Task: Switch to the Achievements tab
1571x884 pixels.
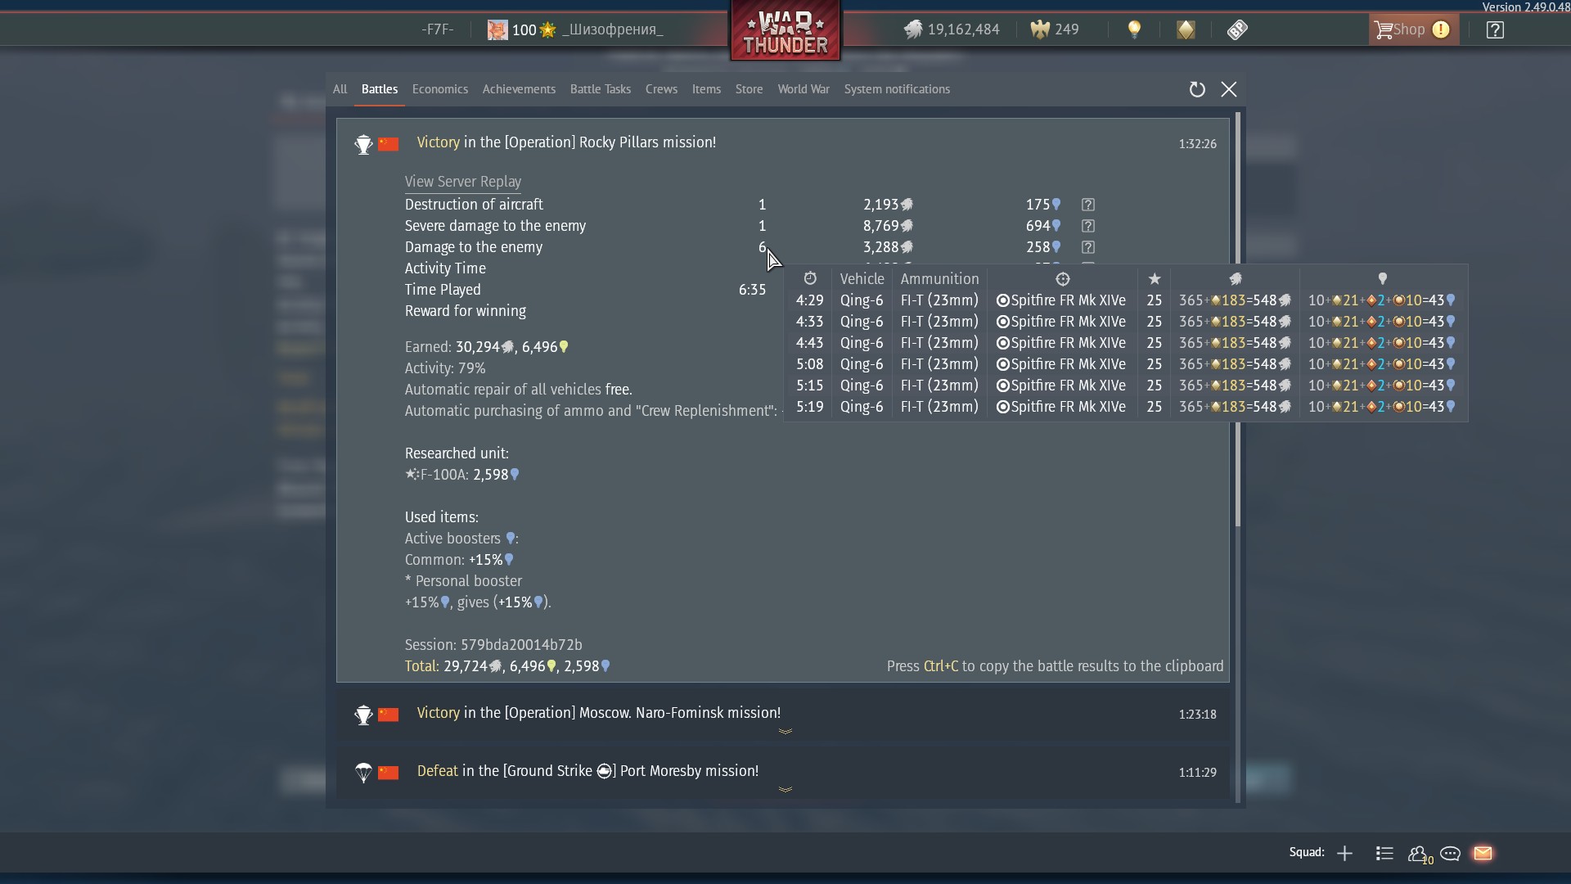Action: point(519,89)
